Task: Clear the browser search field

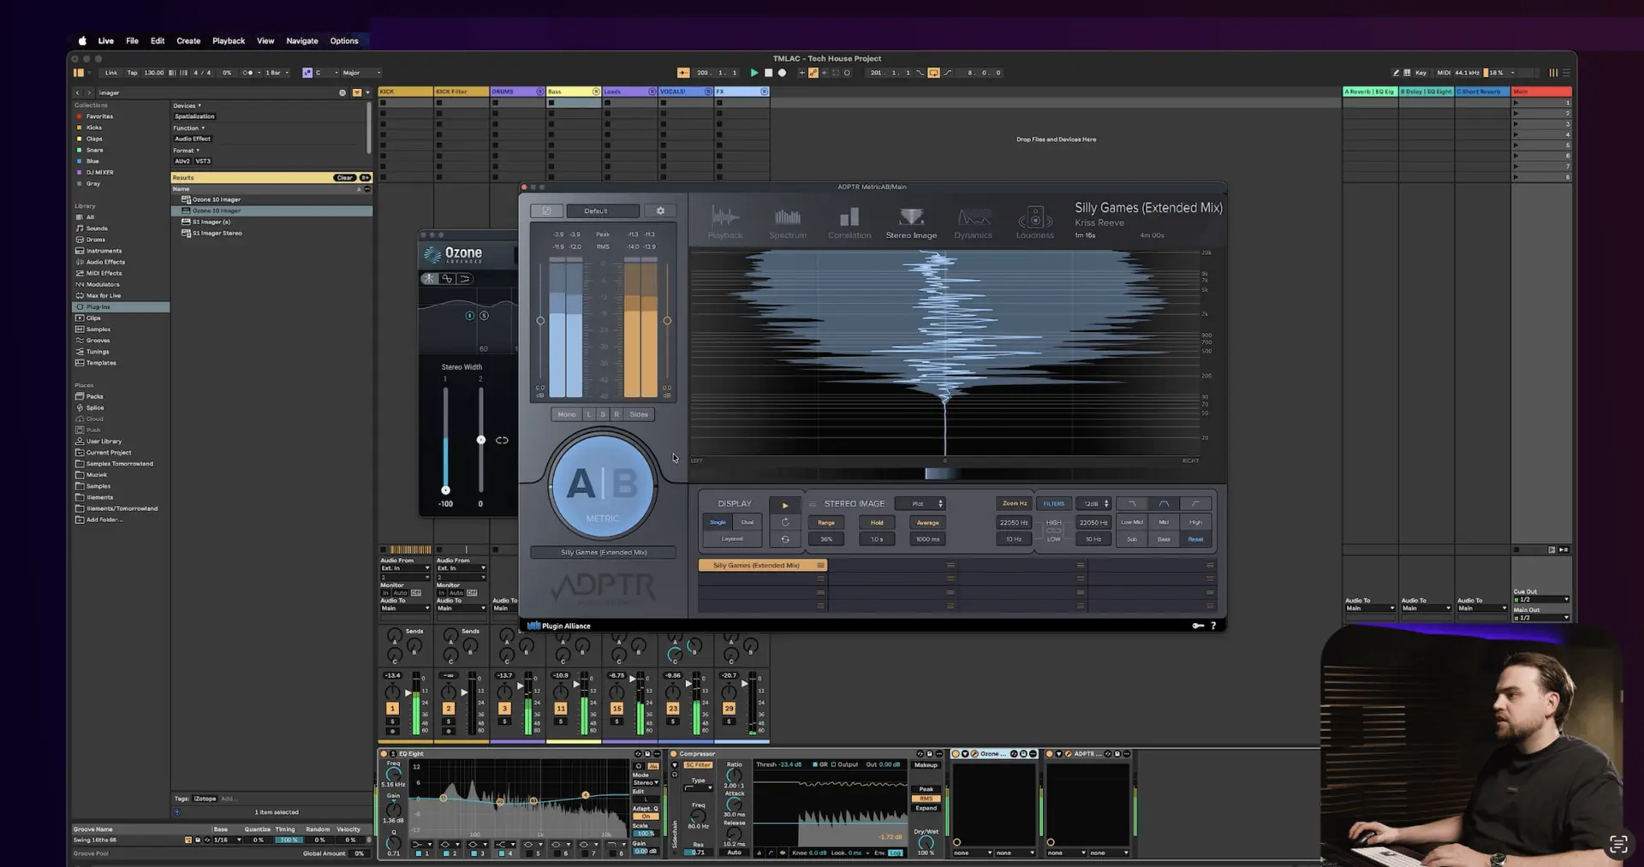Action: point(342,92)
